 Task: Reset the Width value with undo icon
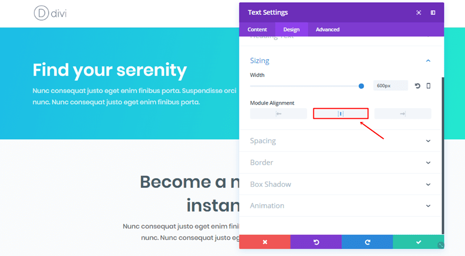pos(417,86)
